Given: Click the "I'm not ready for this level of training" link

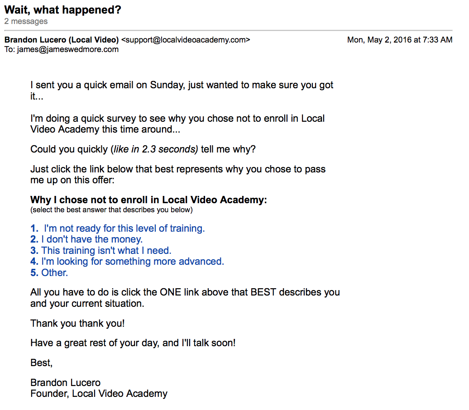Looking at the screenshot, I should tap(124, 229).
